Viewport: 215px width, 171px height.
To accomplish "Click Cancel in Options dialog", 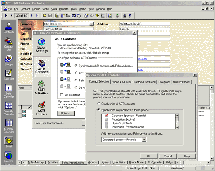I will pos(168,156).
